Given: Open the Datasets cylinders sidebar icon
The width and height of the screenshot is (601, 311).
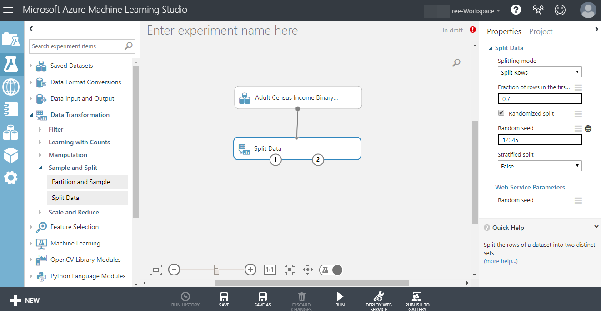Looking at the screenshot, I should pyautogui.click(x=11, y=133).
